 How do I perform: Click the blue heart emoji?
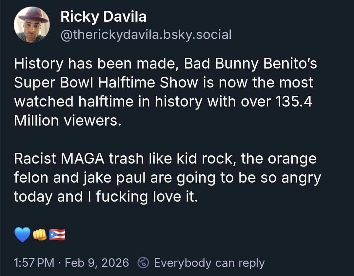point(22,235)
